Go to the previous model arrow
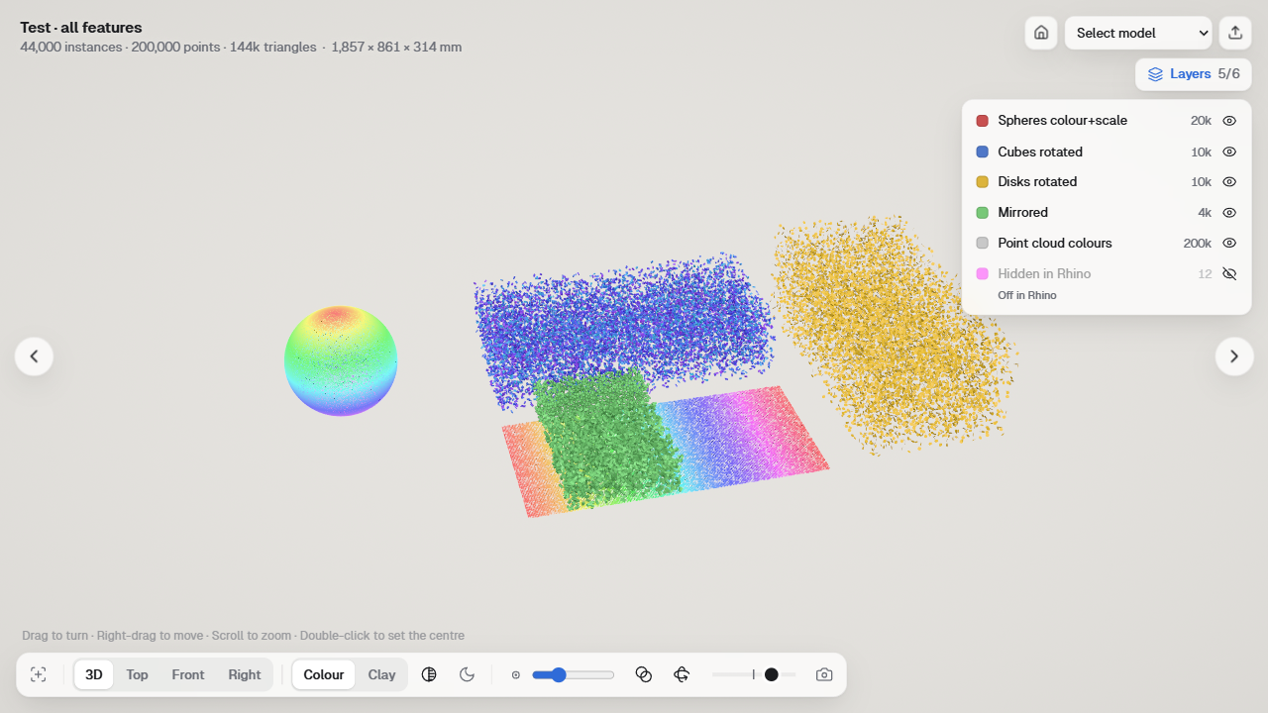Image resolution: width=1268 pixels, height=713 pixels. tap(34, 356)
